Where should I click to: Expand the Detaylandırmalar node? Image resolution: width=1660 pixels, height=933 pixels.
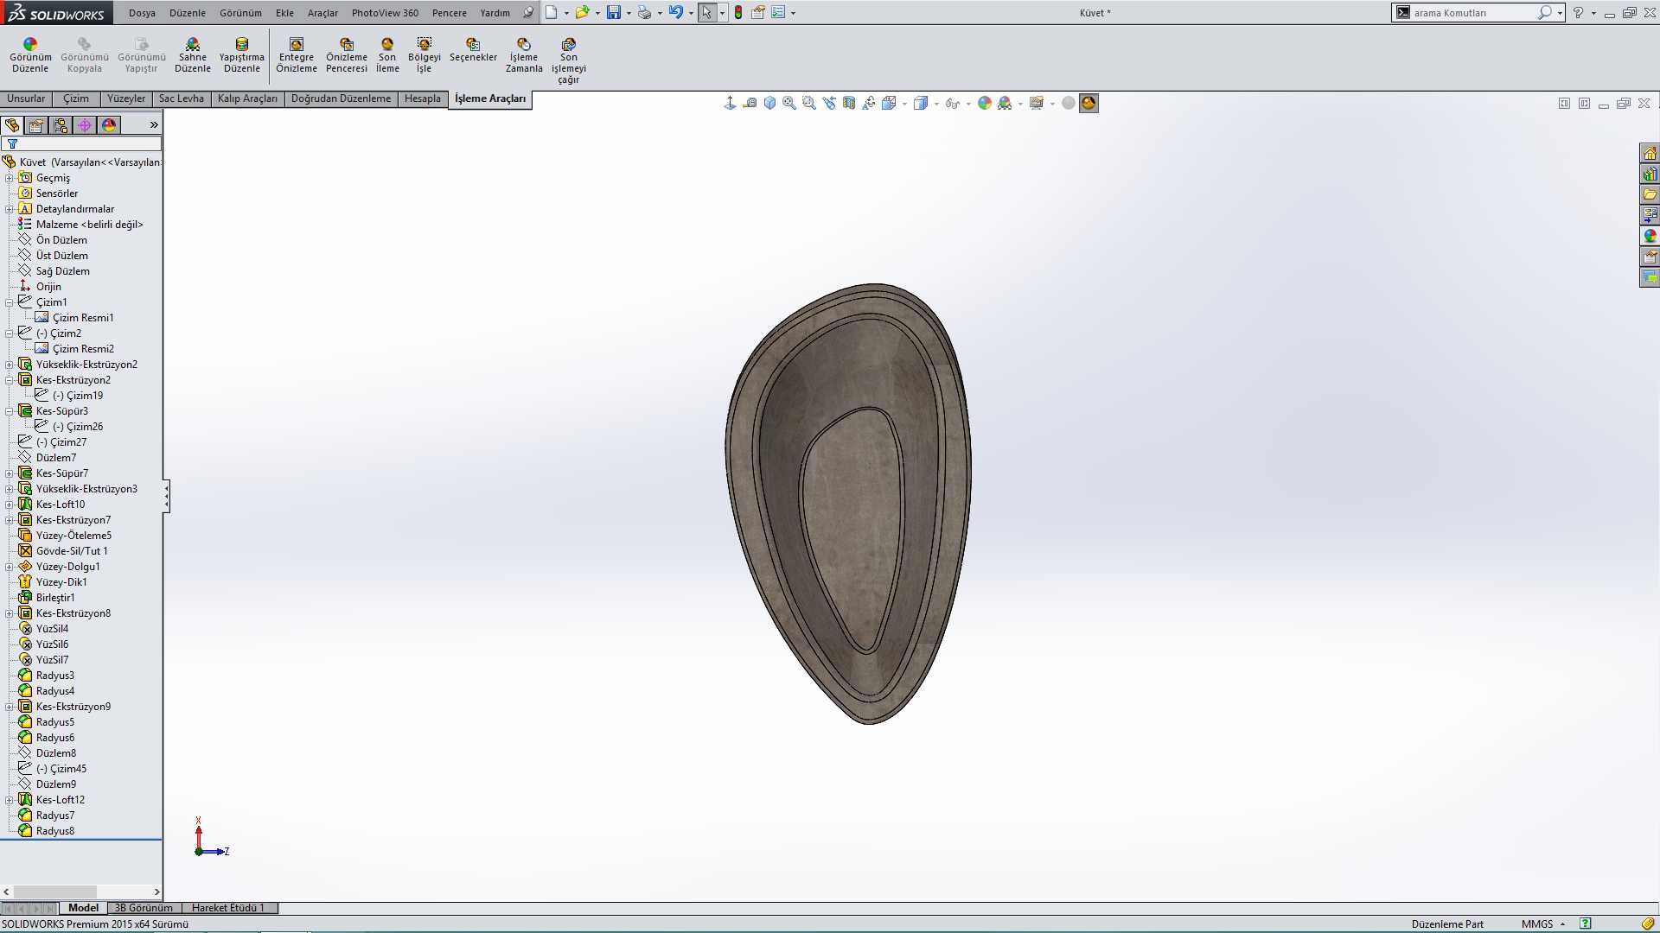pos(10,209)
